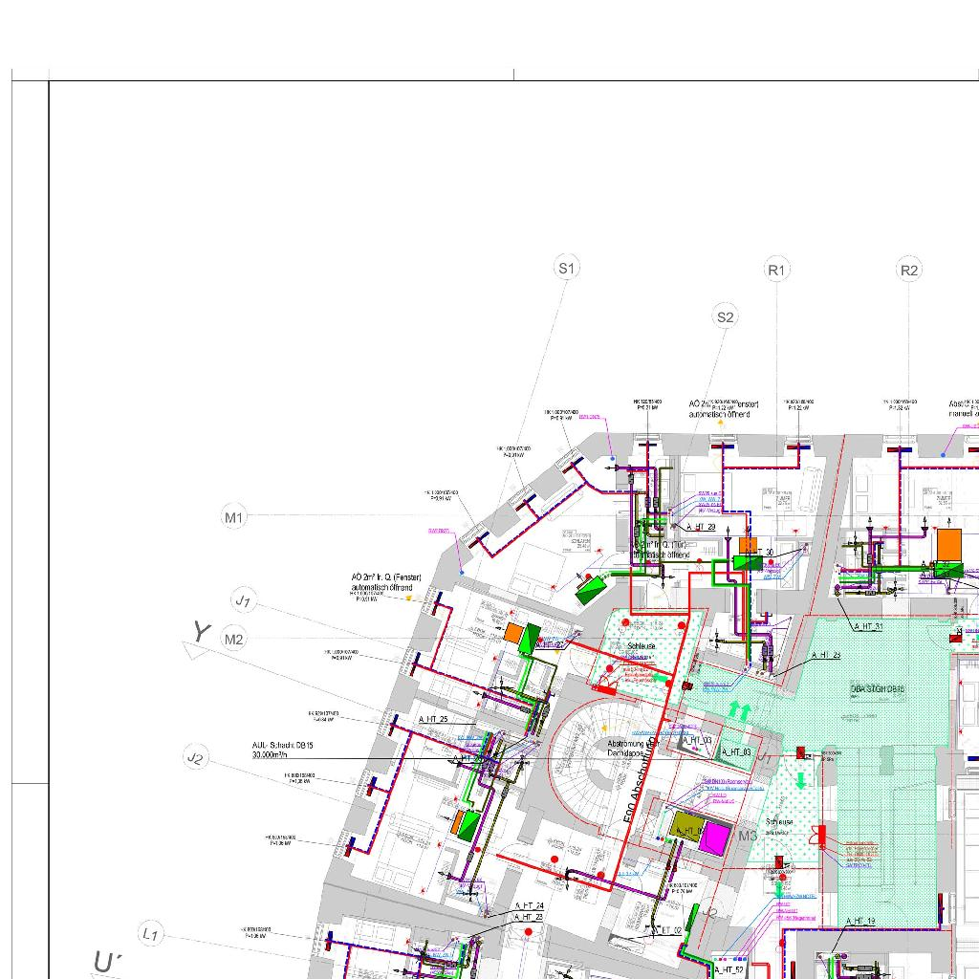Screen dimensions: 979x979
Task: Select the A_HT_19 label tag
Action: 859,922
